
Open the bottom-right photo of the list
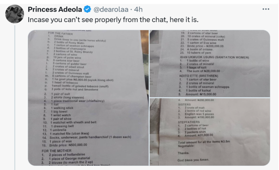point(210,132)
